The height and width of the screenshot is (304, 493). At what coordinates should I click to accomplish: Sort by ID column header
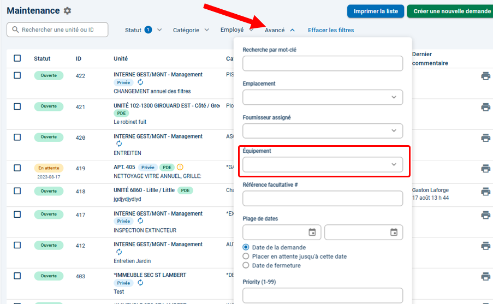tap(78, 58)
